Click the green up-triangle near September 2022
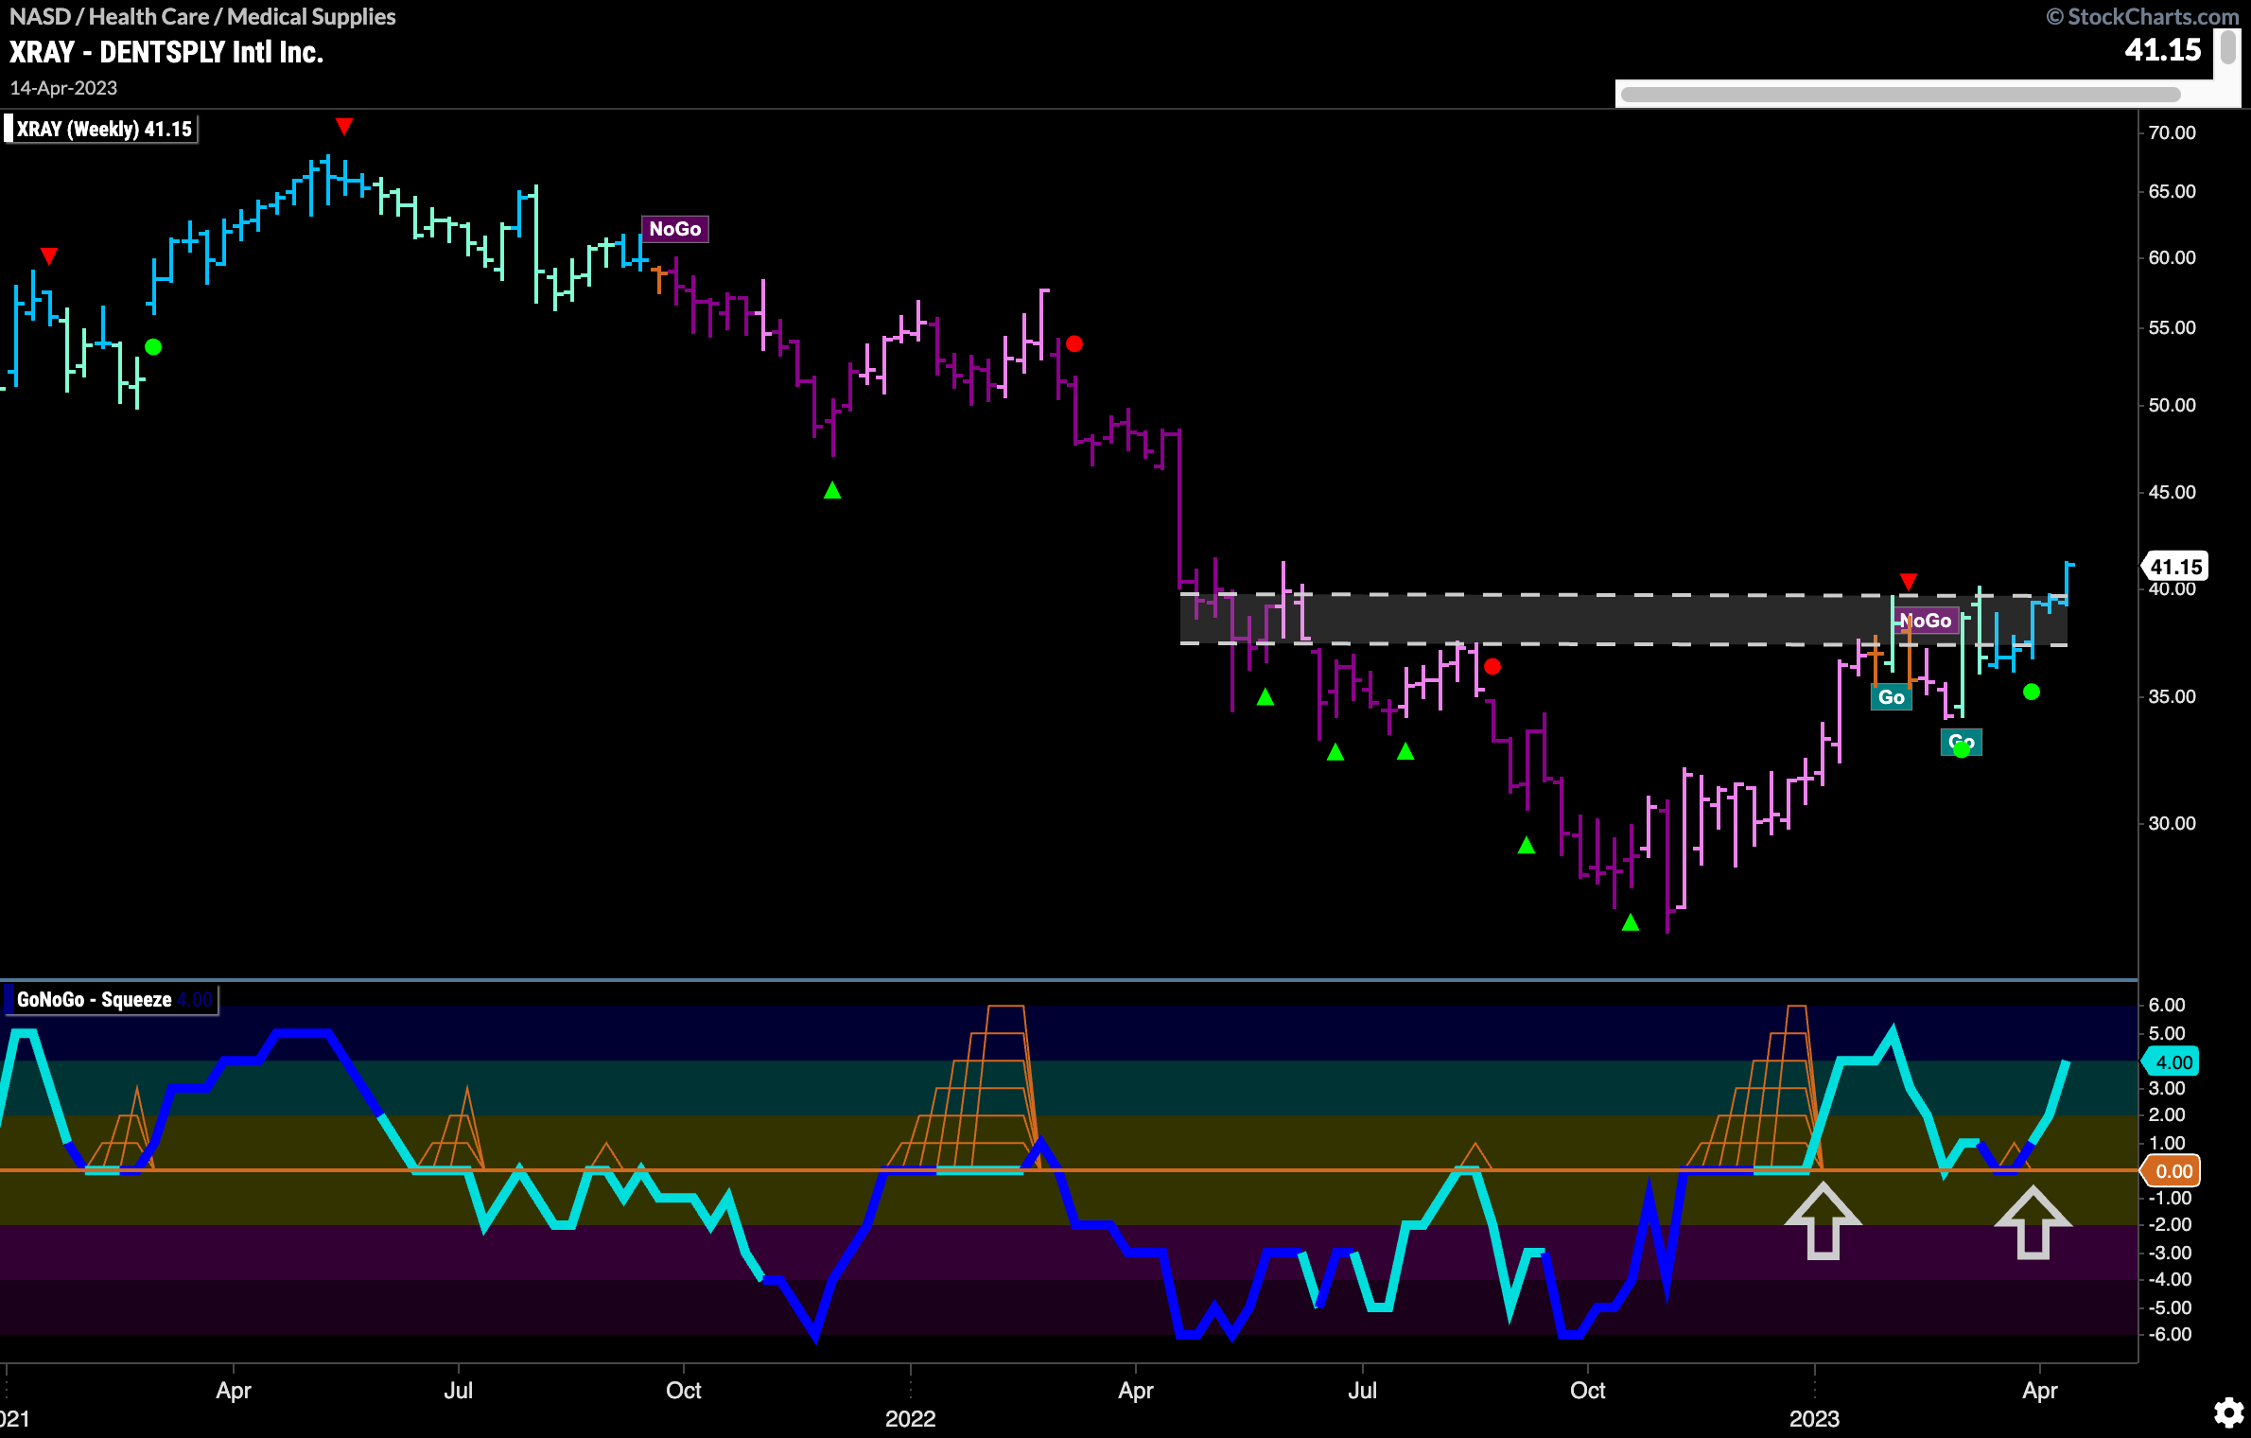Screen dimensions: 2251x1438 pyautogui.click(x=1527, y=845)
